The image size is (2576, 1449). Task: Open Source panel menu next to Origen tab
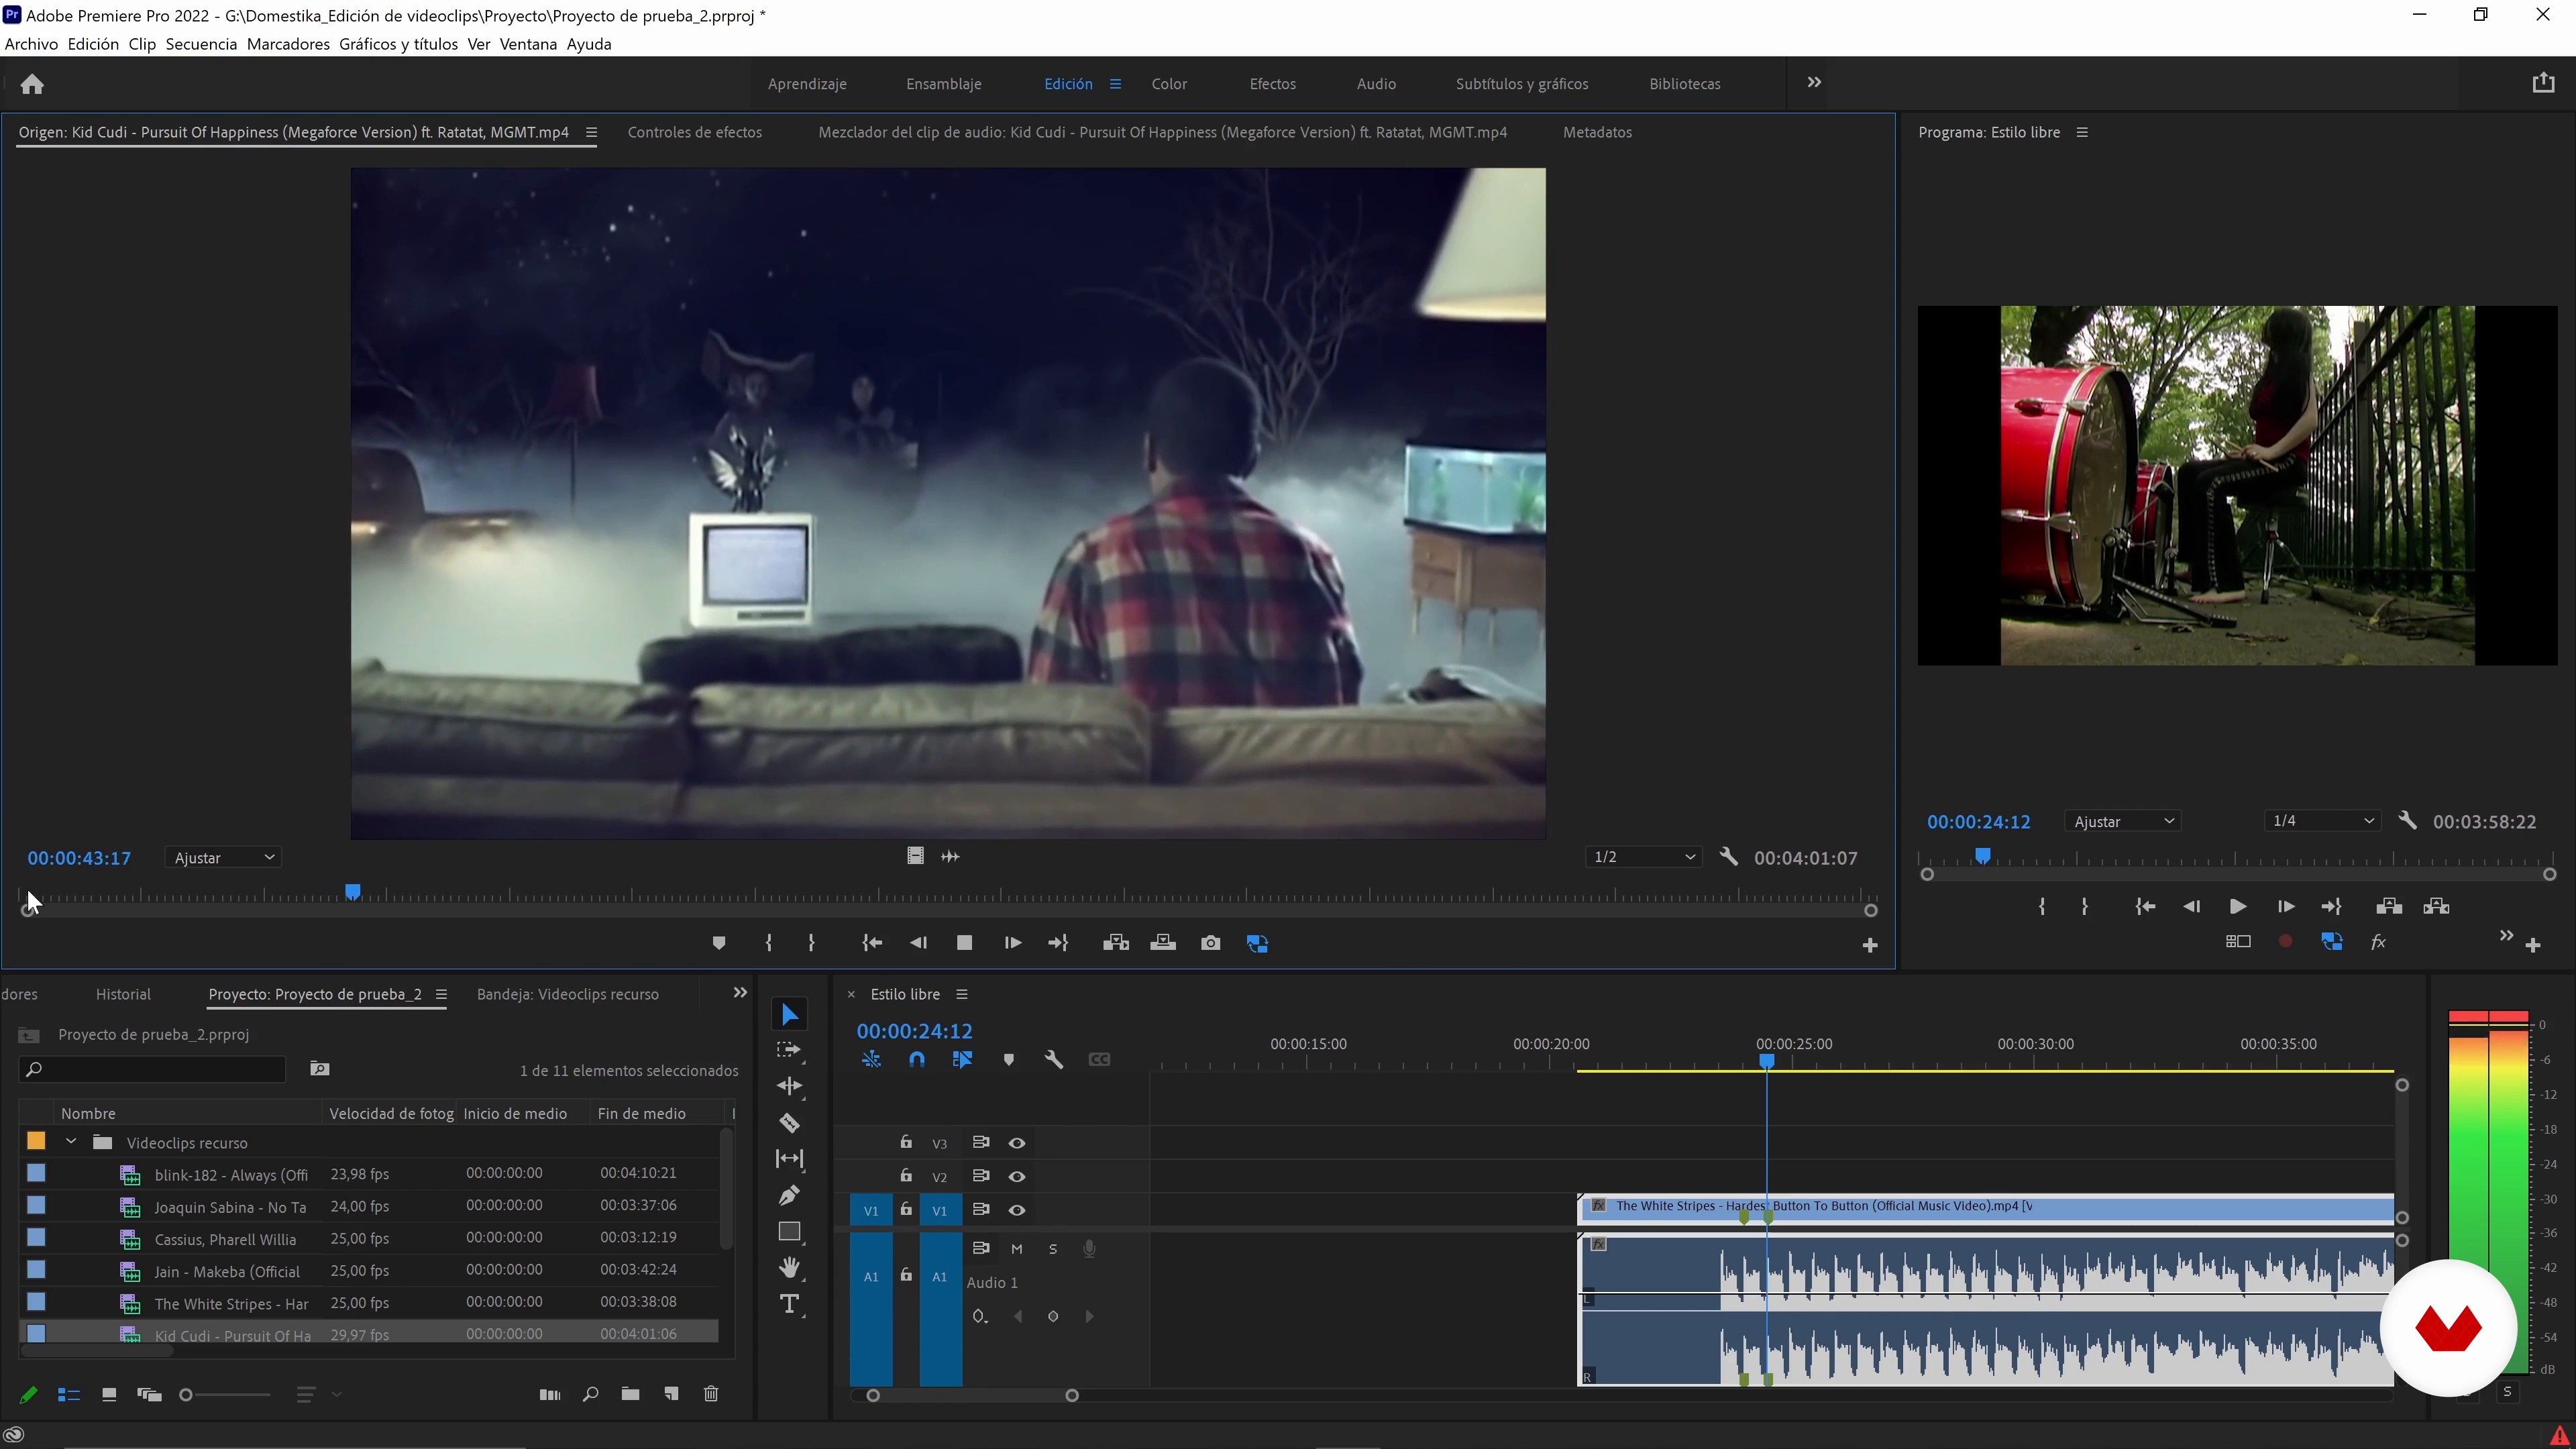coord(591,132)
